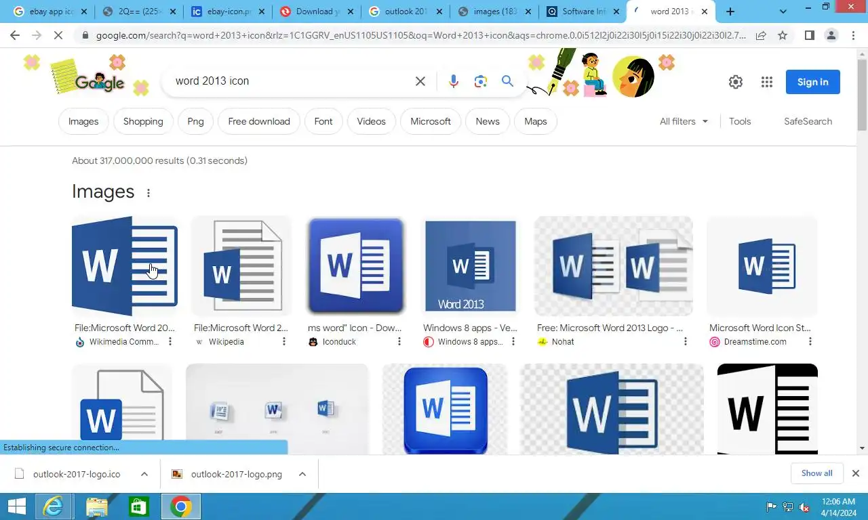Screen dimensions: 868x520
Task: Expand the All filters dropdown
Action: coord(684,121)
